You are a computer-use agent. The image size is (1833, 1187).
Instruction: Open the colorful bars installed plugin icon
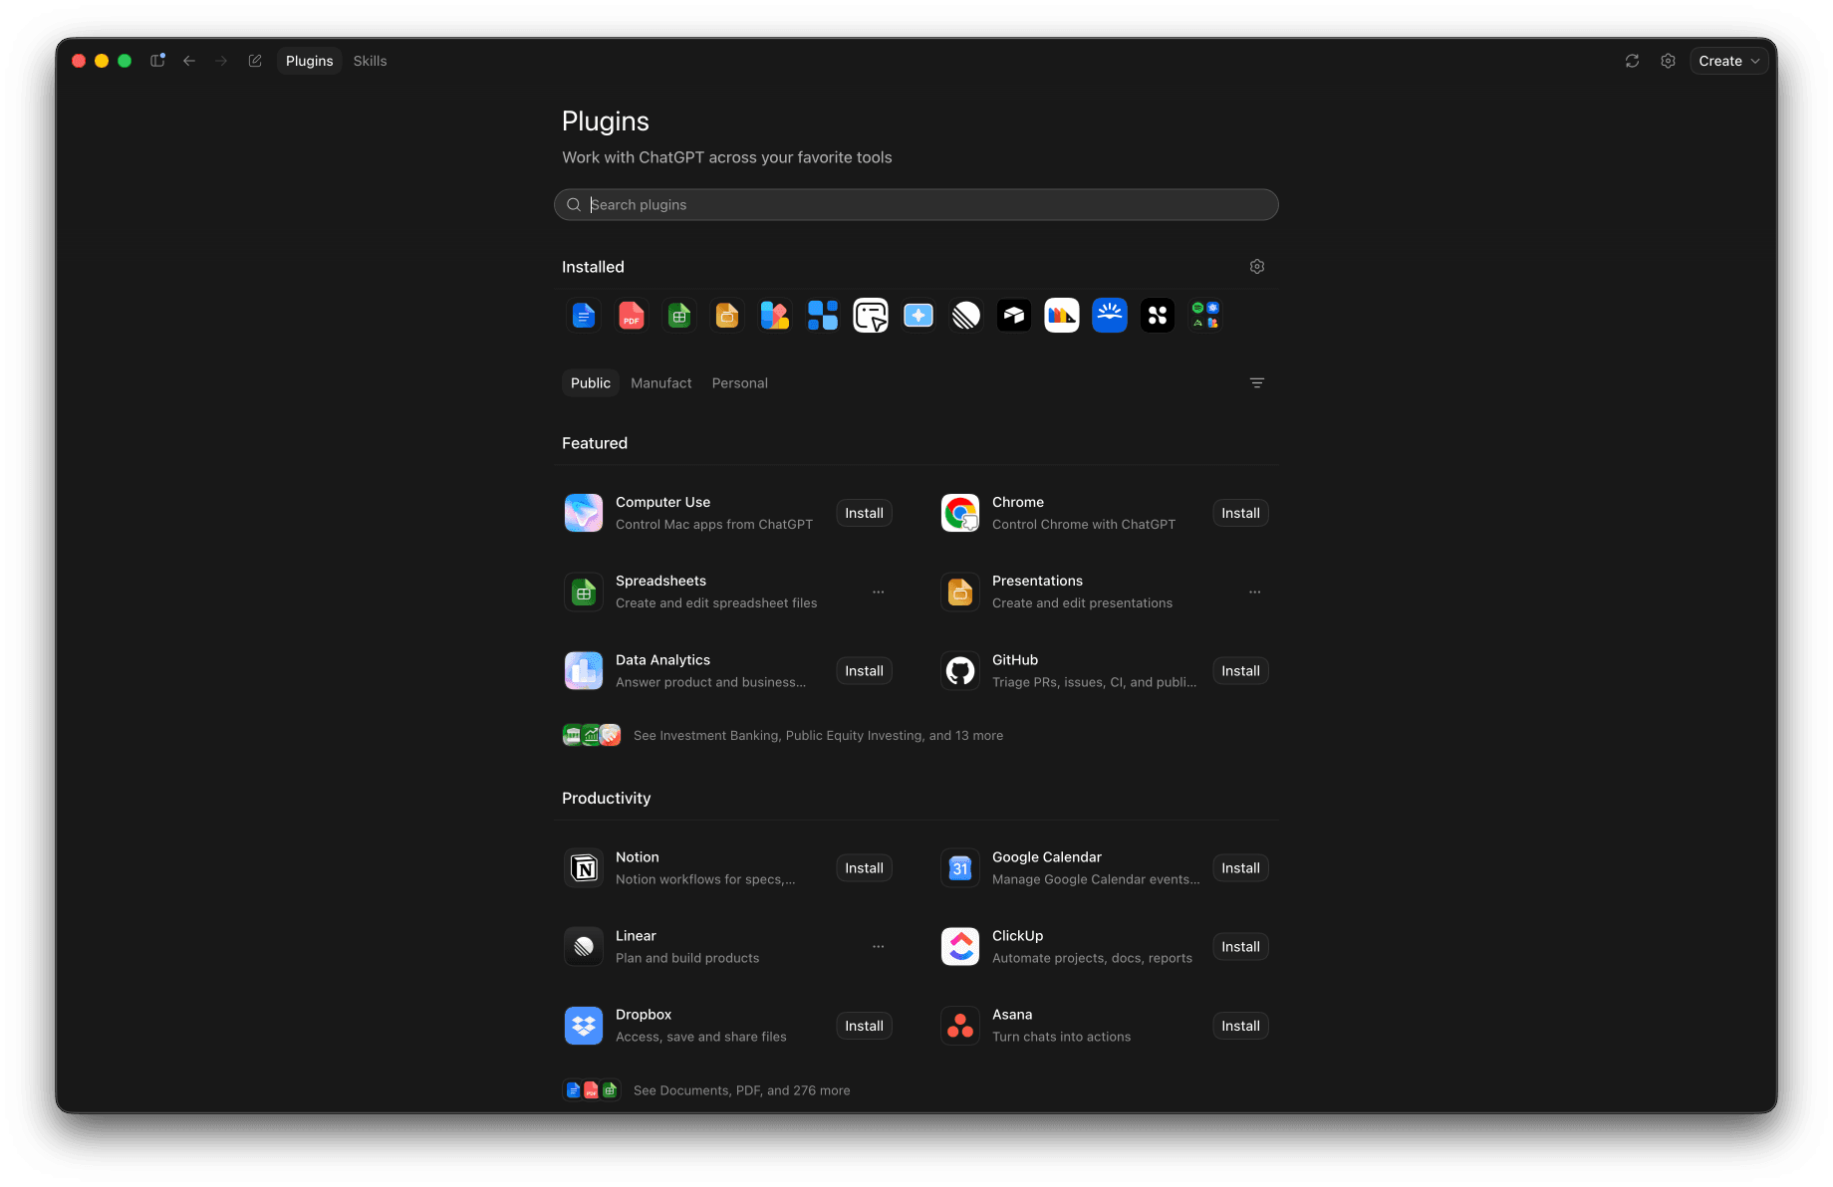[1062, 316]
